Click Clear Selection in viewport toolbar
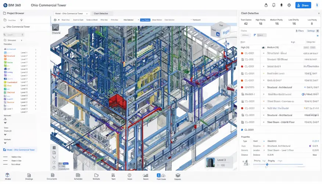Screen dimensions: 322x184 point(169,20)
